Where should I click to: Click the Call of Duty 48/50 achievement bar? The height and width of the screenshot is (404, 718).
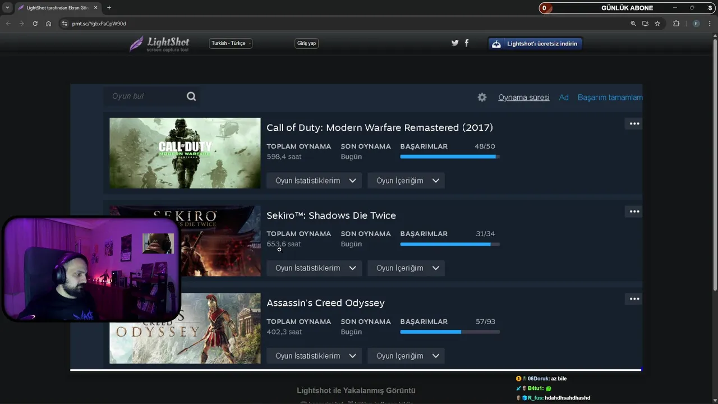tap(450, 157)
